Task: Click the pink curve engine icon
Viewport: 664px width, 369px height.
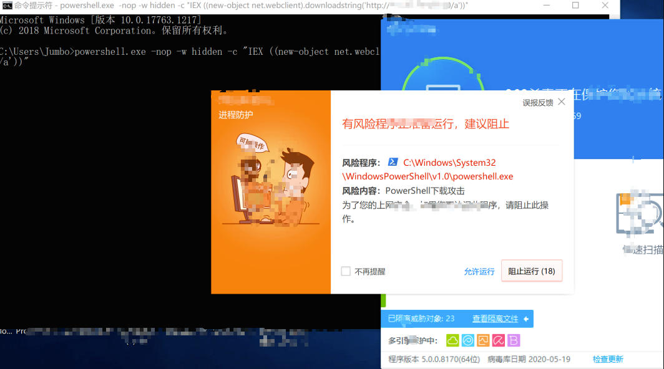Action: [x=498, y=340]
